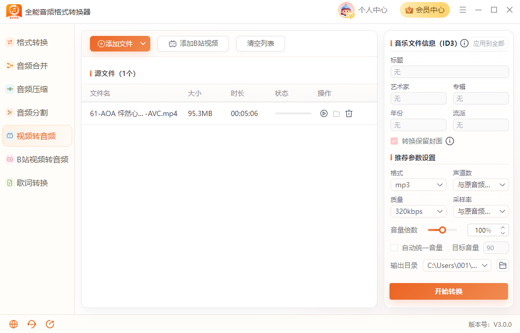Click 开始转换 button

tap(449, 291)
